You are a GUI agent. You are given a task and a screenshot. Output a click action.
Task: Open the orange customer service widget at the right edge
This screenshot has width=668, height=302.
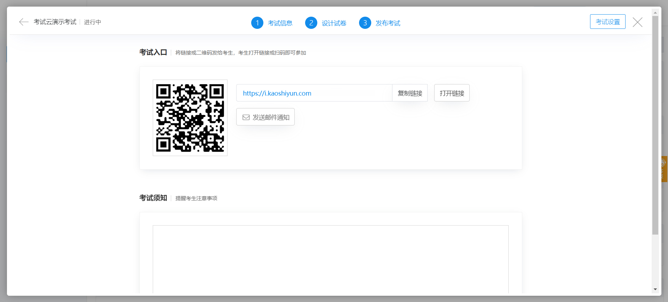tap(664, 169)
